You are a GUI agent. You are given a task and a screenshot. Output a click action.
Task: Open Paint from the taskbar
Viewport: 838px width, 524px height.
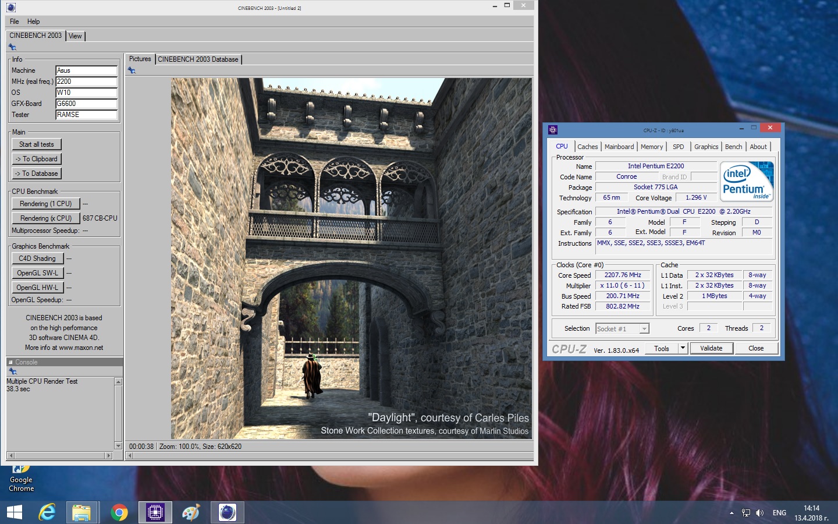(191, 512)
